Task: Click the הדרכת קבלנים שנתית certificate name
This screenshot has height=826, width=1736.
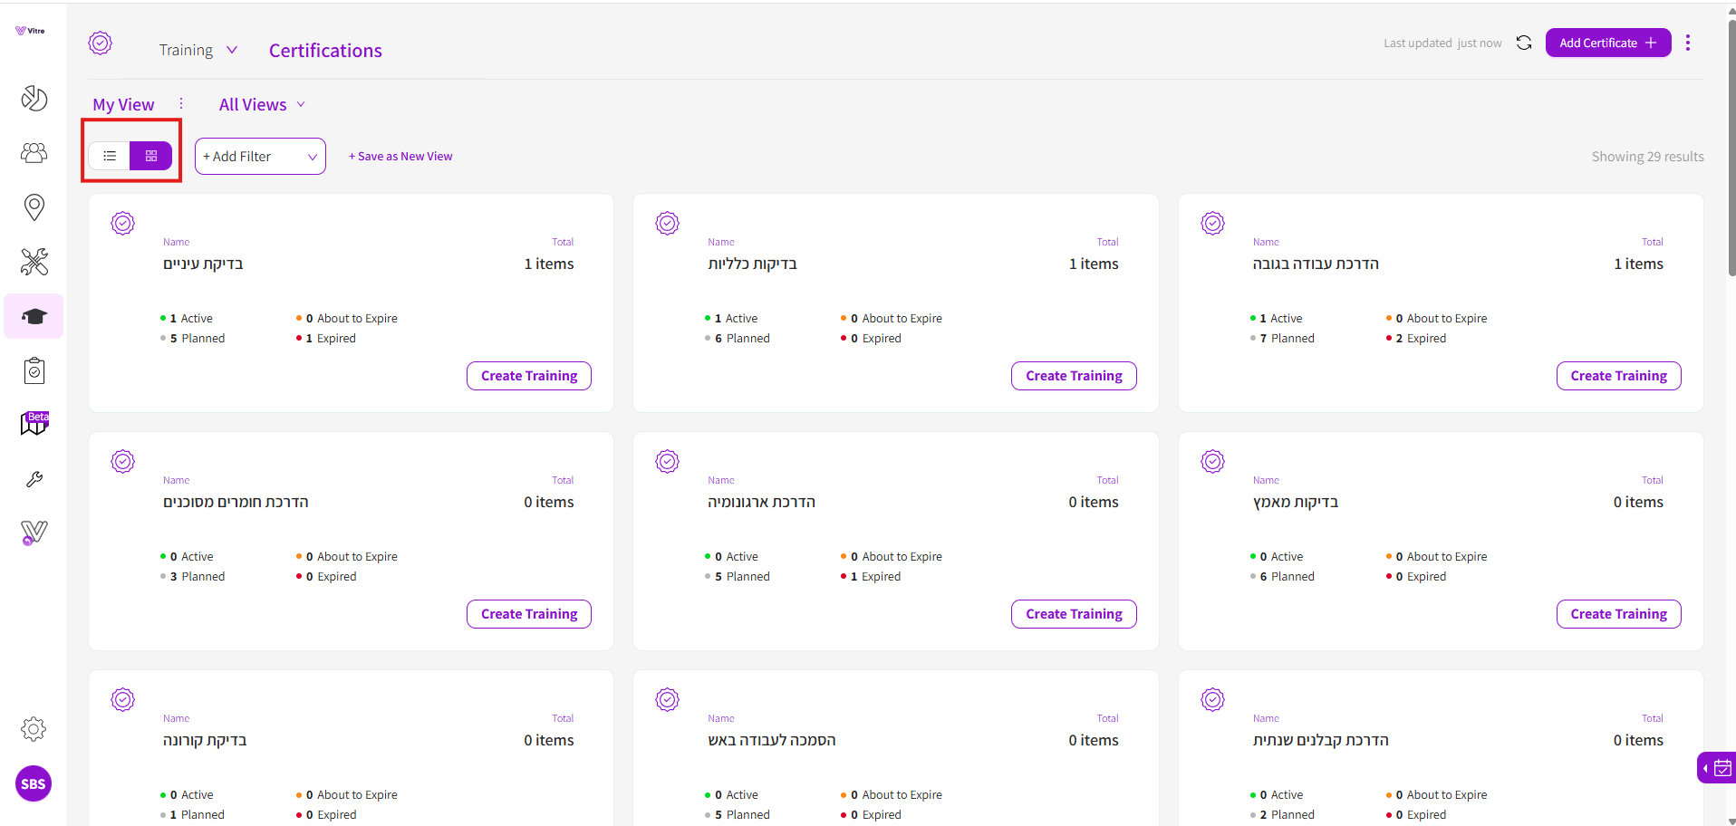Action: click(x=1320, y=740)
